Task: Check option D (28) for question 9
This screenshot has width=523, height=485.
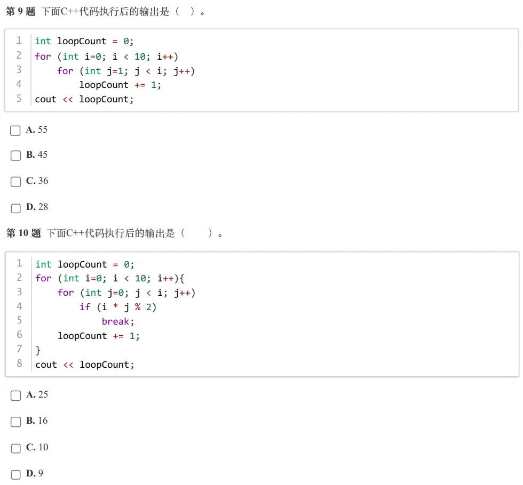Action: pos(15,208)
